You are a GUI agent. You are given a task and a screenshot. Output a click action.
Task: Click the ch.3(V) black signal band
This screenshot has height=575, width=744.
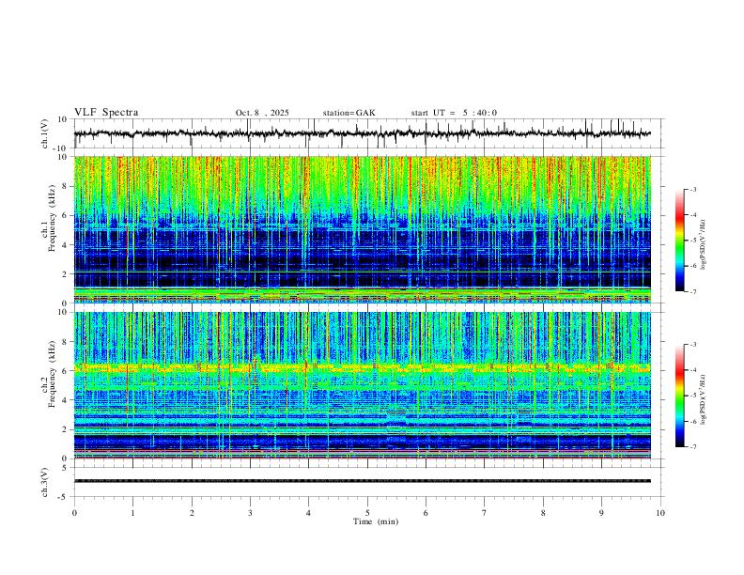point(363,481)
